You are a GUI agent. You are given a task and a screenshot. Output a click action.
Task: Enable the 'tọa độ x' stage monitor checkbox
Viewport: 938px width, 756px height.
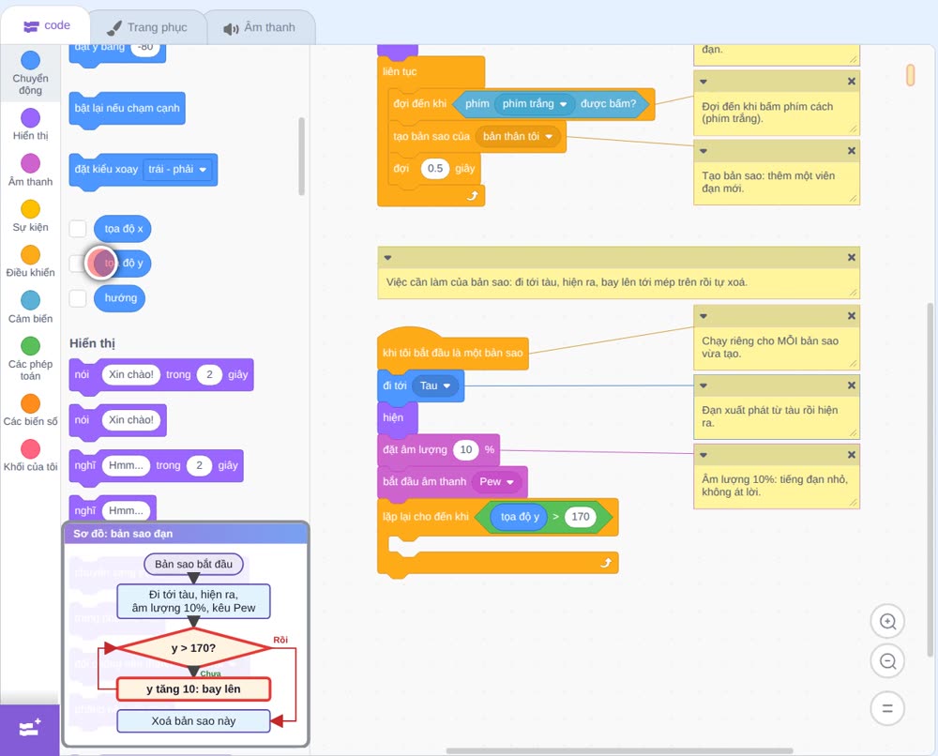[x=78, y=229]
